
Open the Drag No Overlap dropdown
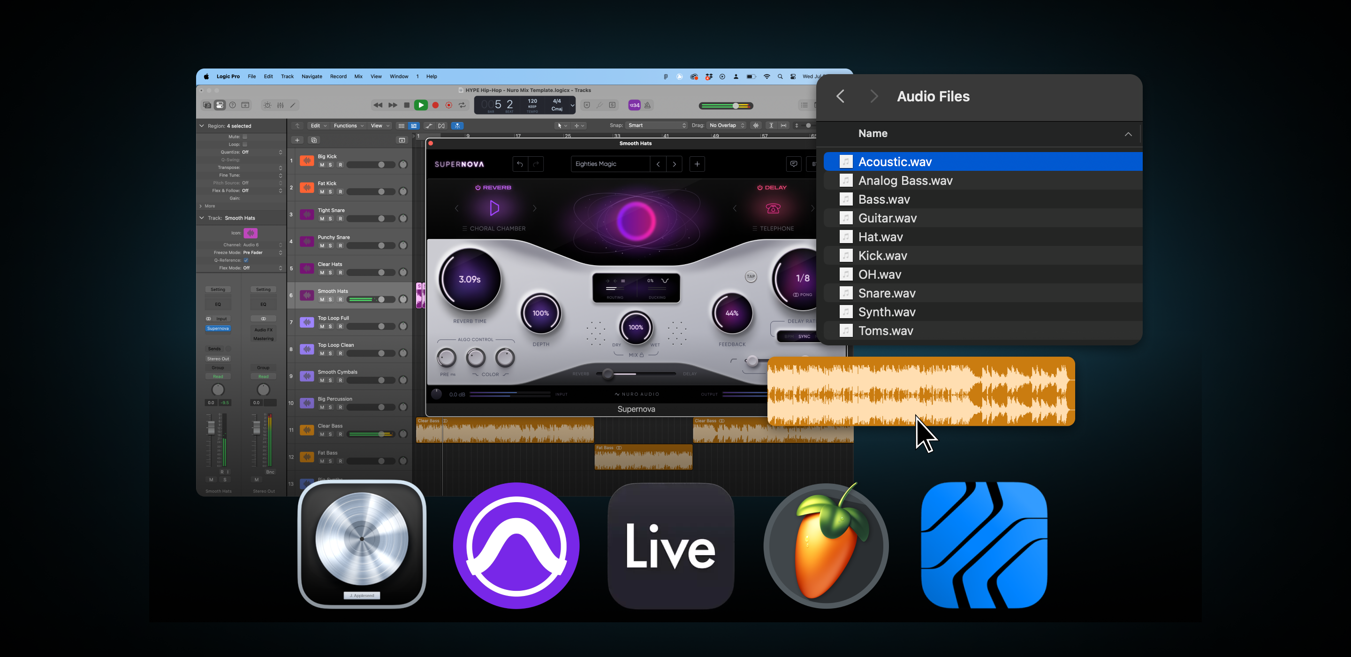(726, 125)
